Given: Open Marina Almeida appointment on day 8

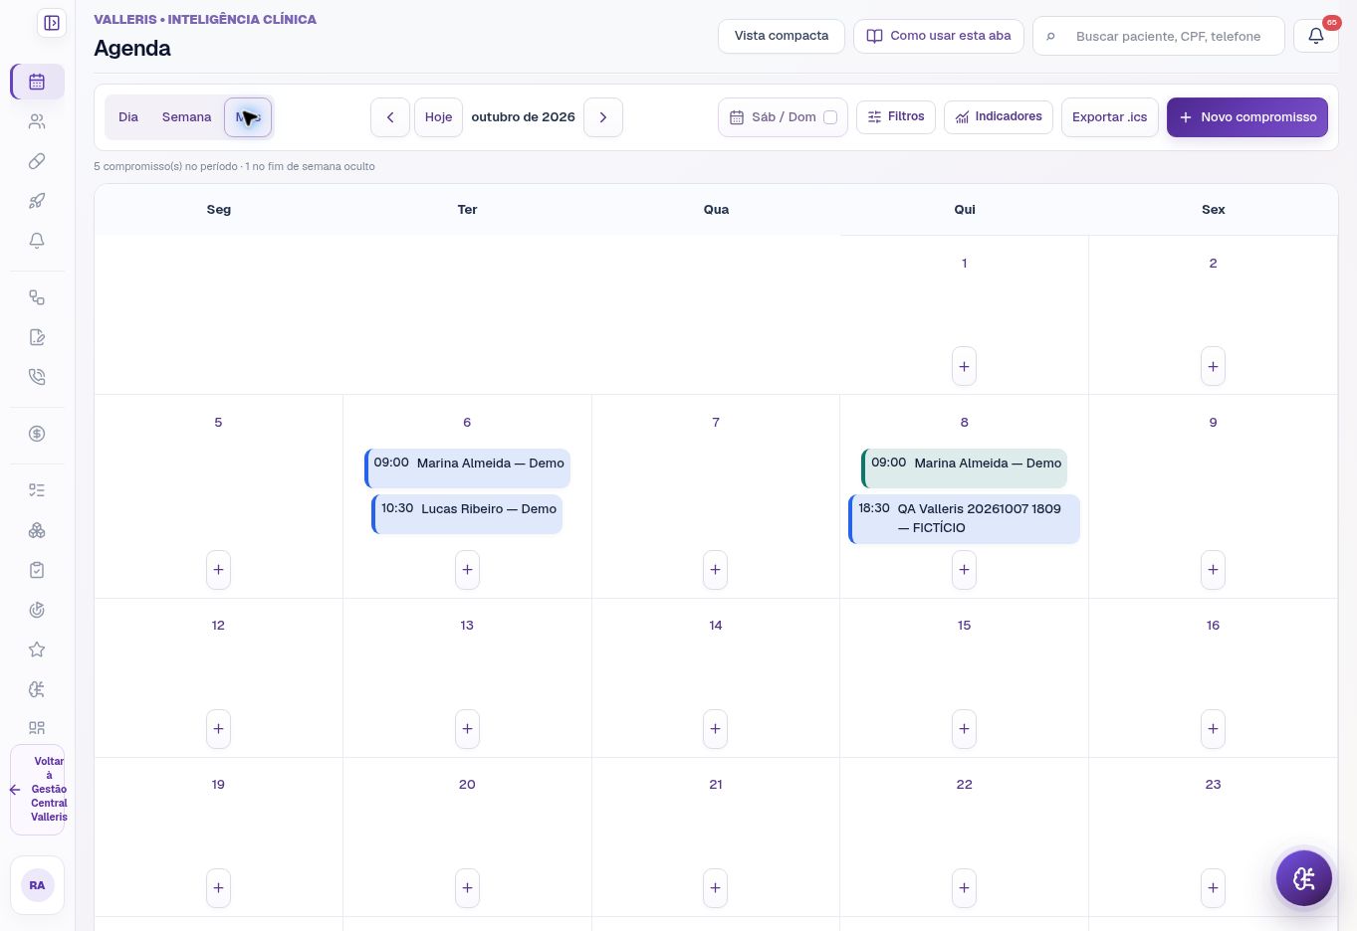Looking at the screenshot, I should tap(964, 467).
